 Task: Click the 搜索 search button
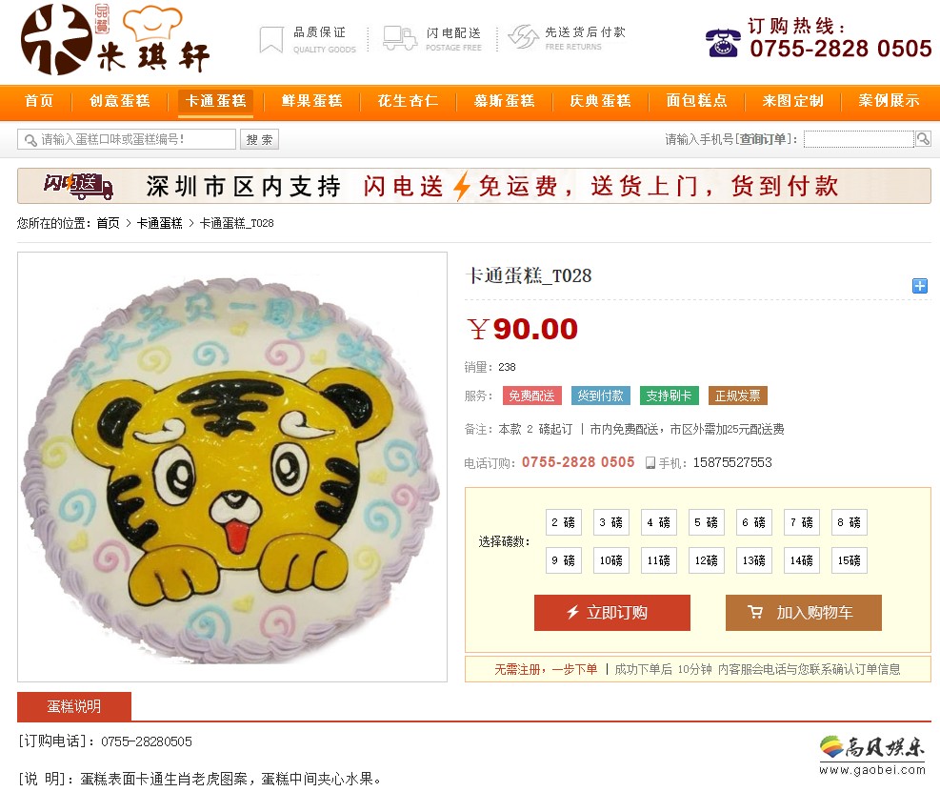[259, 139]
